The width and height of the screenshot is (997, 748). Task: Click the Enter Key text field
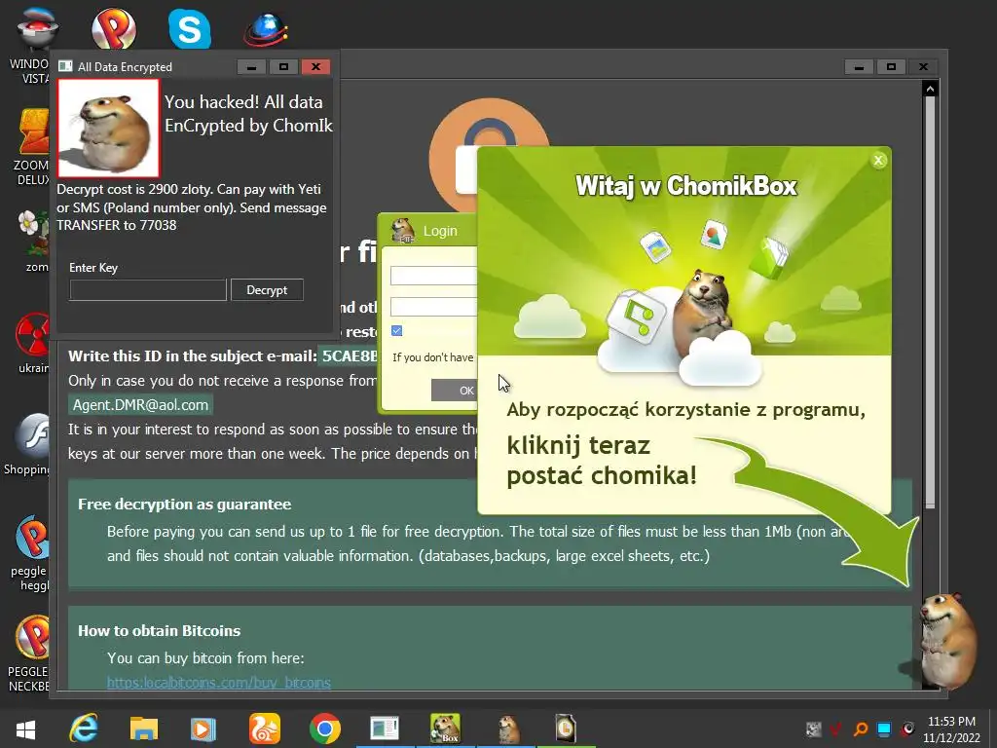pyautogui.click(x=148, y=290)
